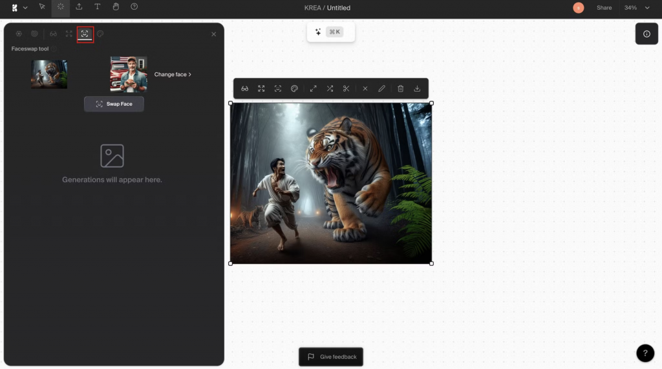
Task: Click the upload image icon in top bar
Action: coord(79,6)
